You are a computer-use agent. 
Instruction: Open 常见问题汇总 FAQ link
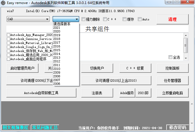(x=45, y=127)
